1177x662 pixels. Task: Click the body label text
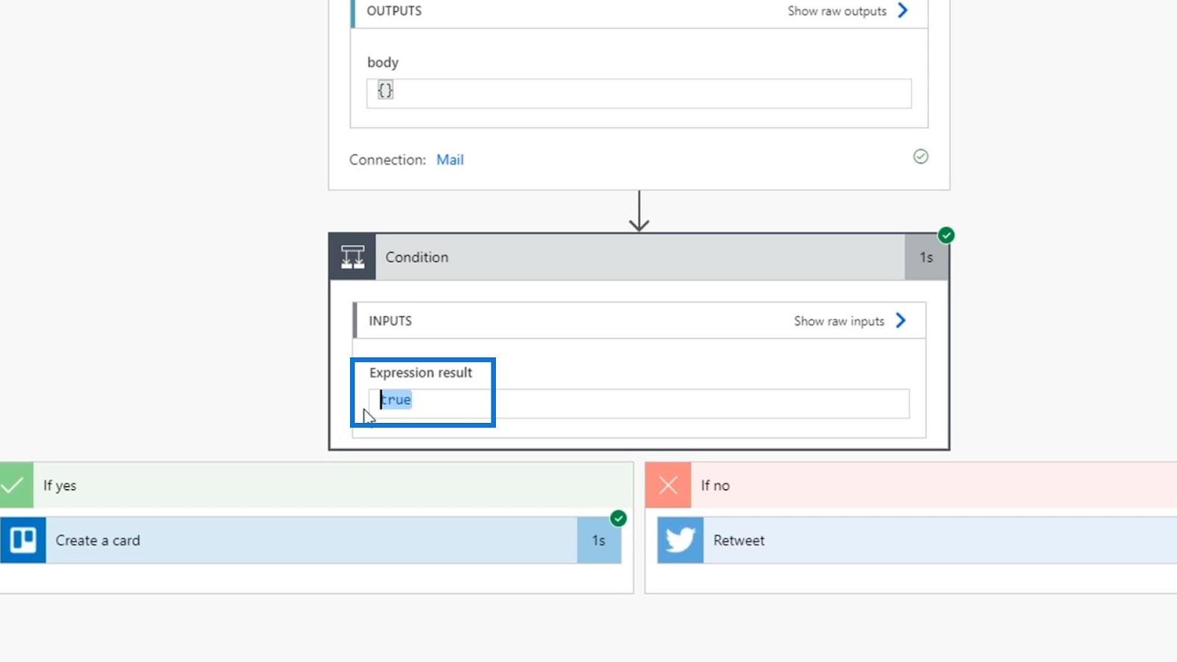383,63
